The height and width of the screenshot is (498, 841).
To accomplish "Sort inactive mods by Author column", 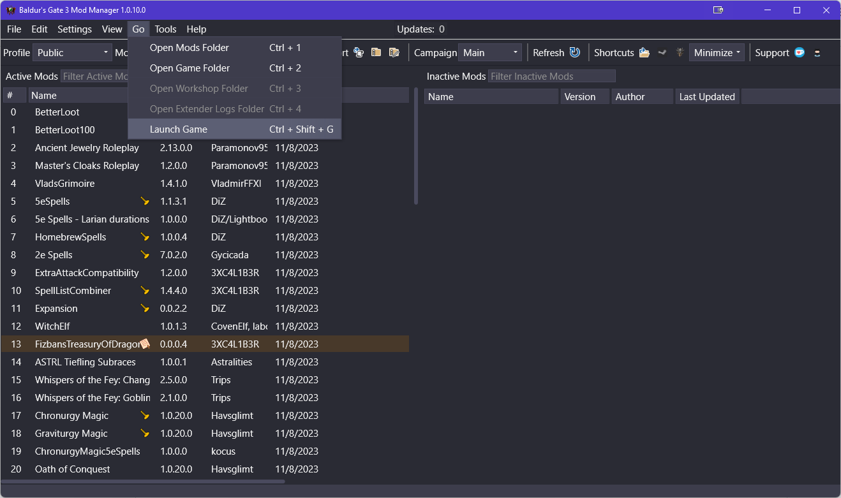I will click(x=643, y=97).
